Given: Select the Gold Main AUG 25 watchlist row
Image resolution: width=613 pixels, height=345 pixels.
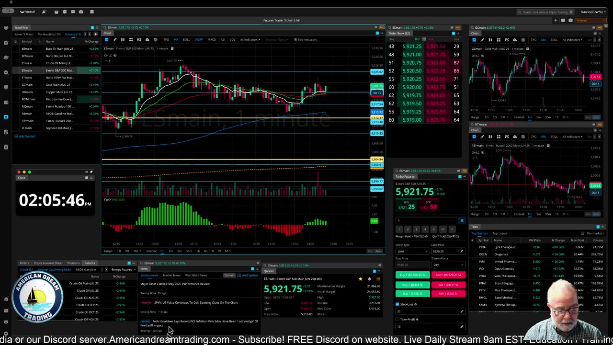Looking at the screenshot, I should click(57, 85).
